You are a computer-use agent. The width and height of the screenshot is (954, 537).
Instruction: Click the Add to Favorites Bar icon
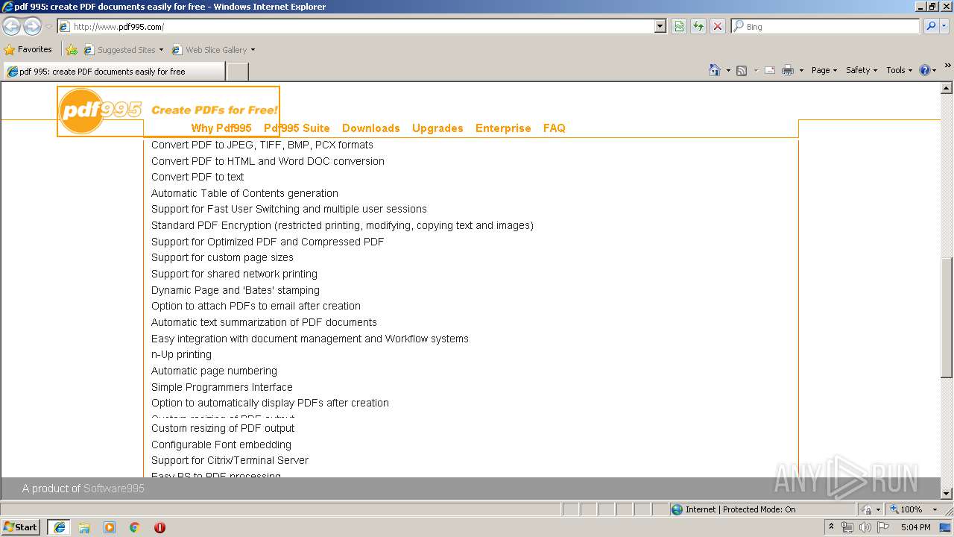coord(72,50)
